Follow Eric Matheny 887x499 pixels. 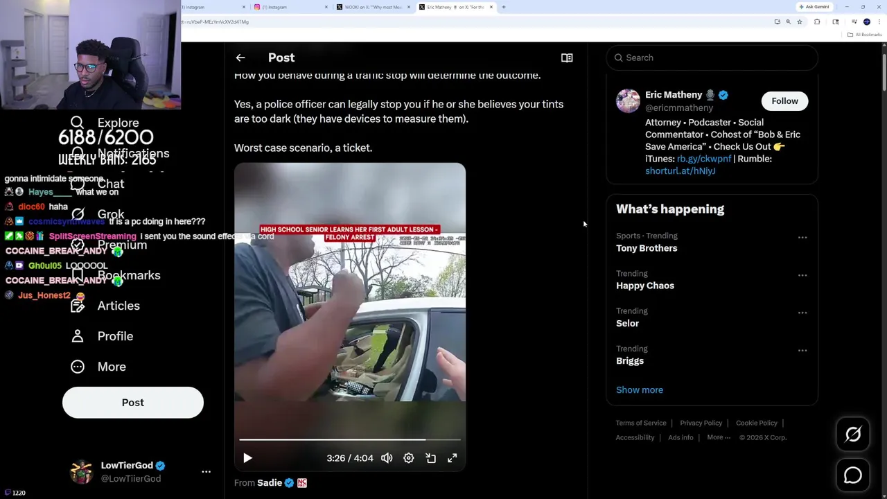pyautogui.click(x=785, y=101)
